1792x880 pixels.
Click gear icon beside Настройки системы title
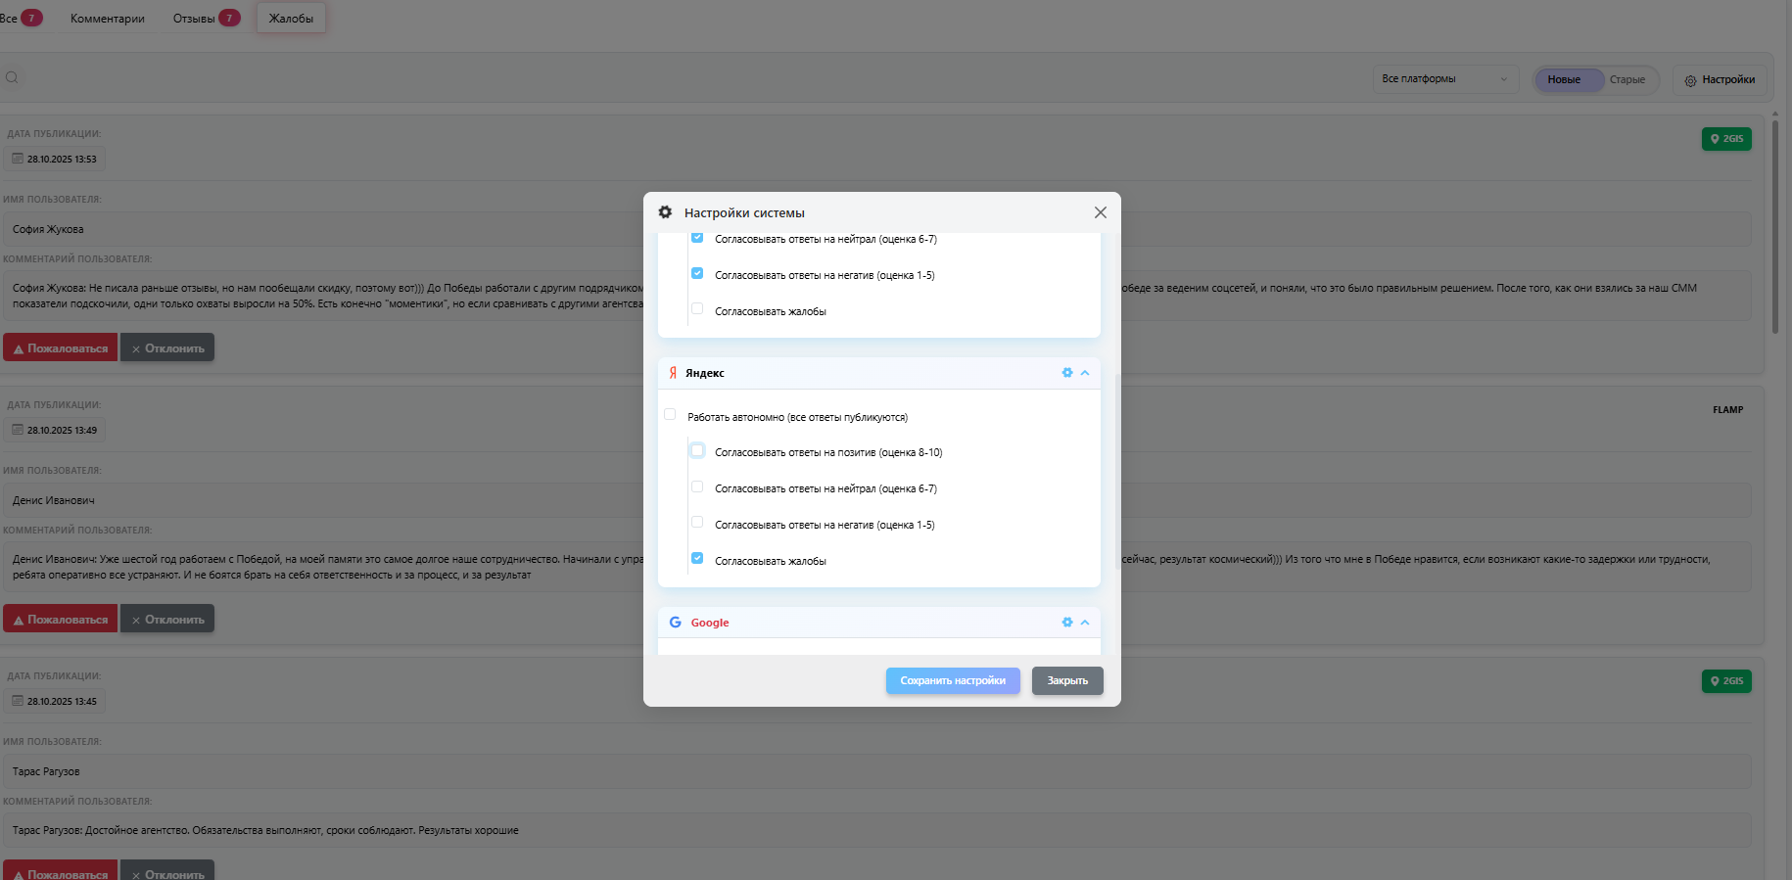pos(665,212)
